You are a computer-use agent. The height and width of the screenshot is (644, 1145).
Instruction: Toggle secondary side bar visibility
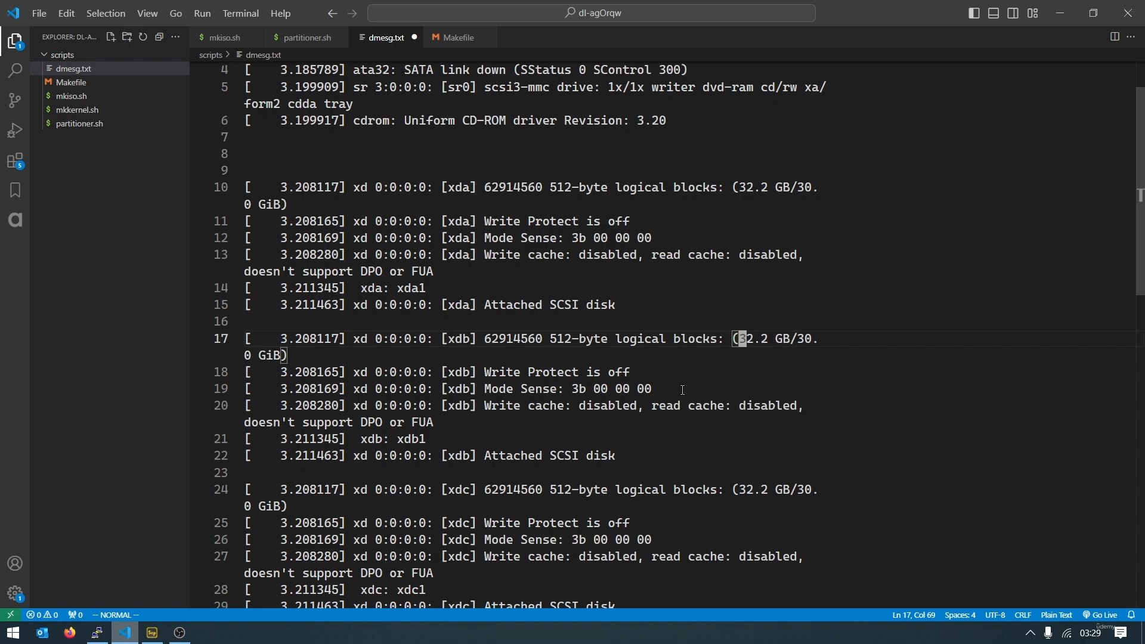[x=1013, y=13]
